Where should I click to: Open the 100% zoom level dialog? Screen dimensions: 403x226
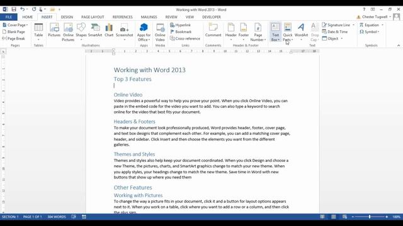click(x=396, y=217)
